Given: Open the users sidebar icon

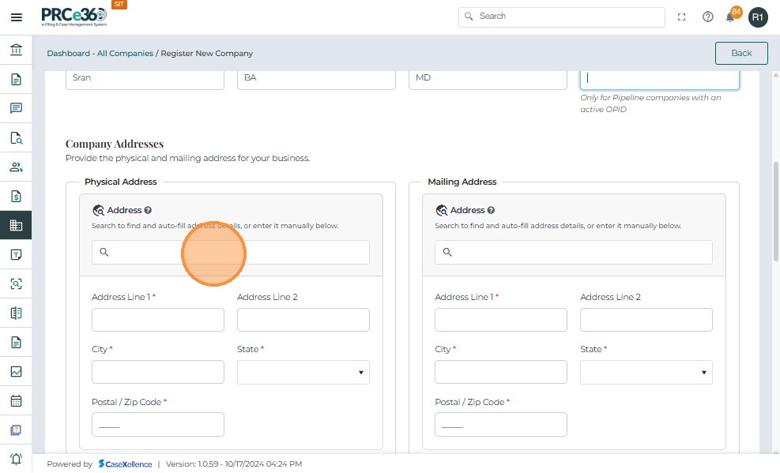Looking at the screenshot, I should [16, 167].
